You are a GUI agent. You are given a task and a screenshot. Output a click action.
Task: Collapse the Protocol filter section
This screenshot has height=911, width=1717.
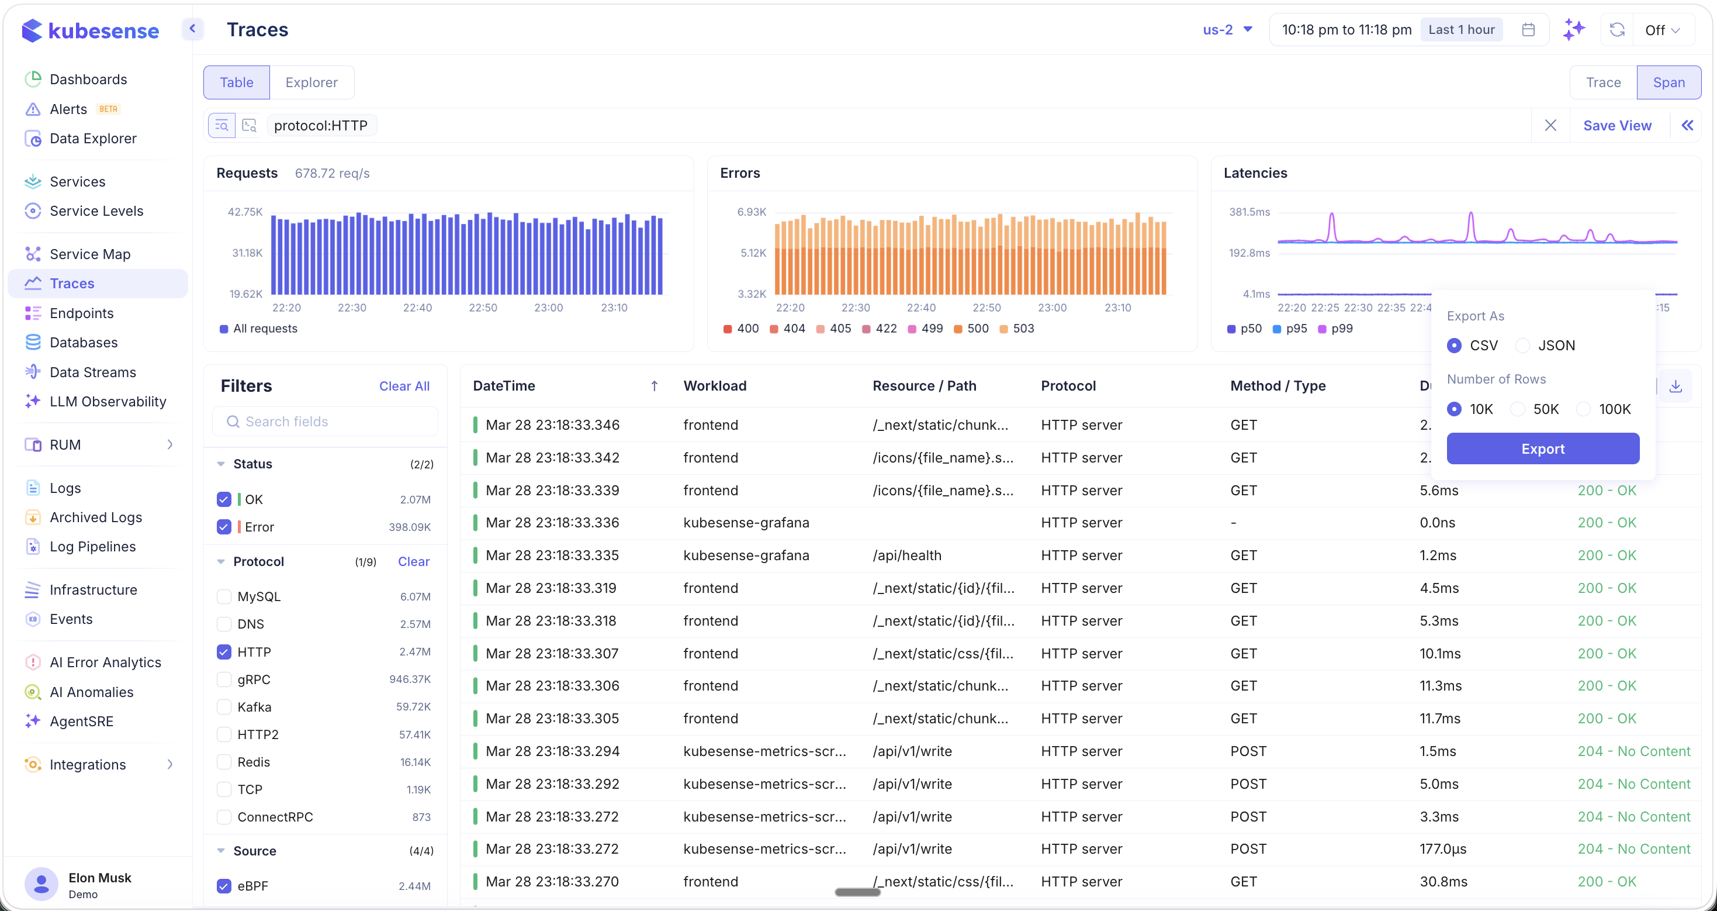coord(221,561)
